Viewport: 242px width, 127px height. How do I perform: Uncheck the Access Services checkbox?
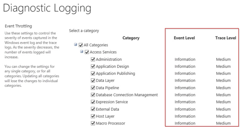click(x=87, y=52)
